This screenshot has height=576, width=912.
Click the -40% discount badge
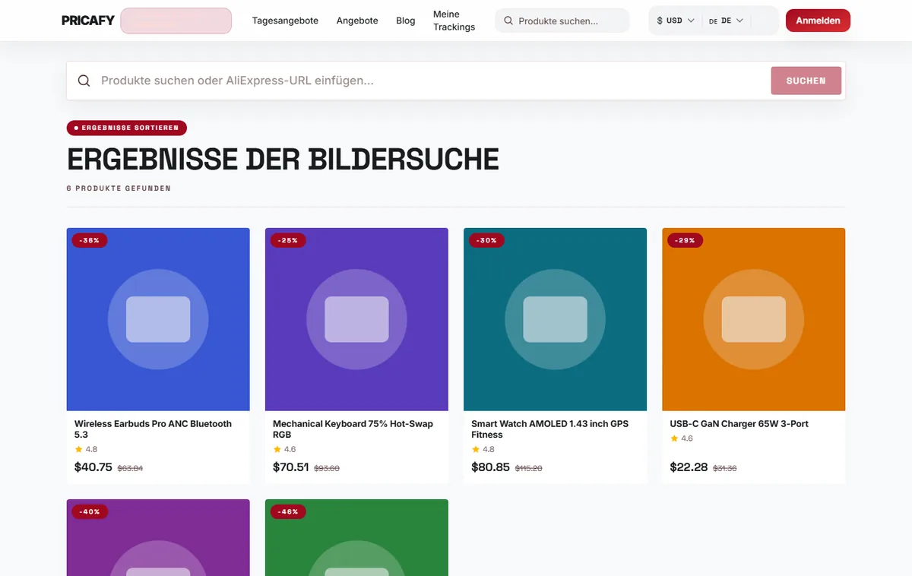[x=90, y=511]
